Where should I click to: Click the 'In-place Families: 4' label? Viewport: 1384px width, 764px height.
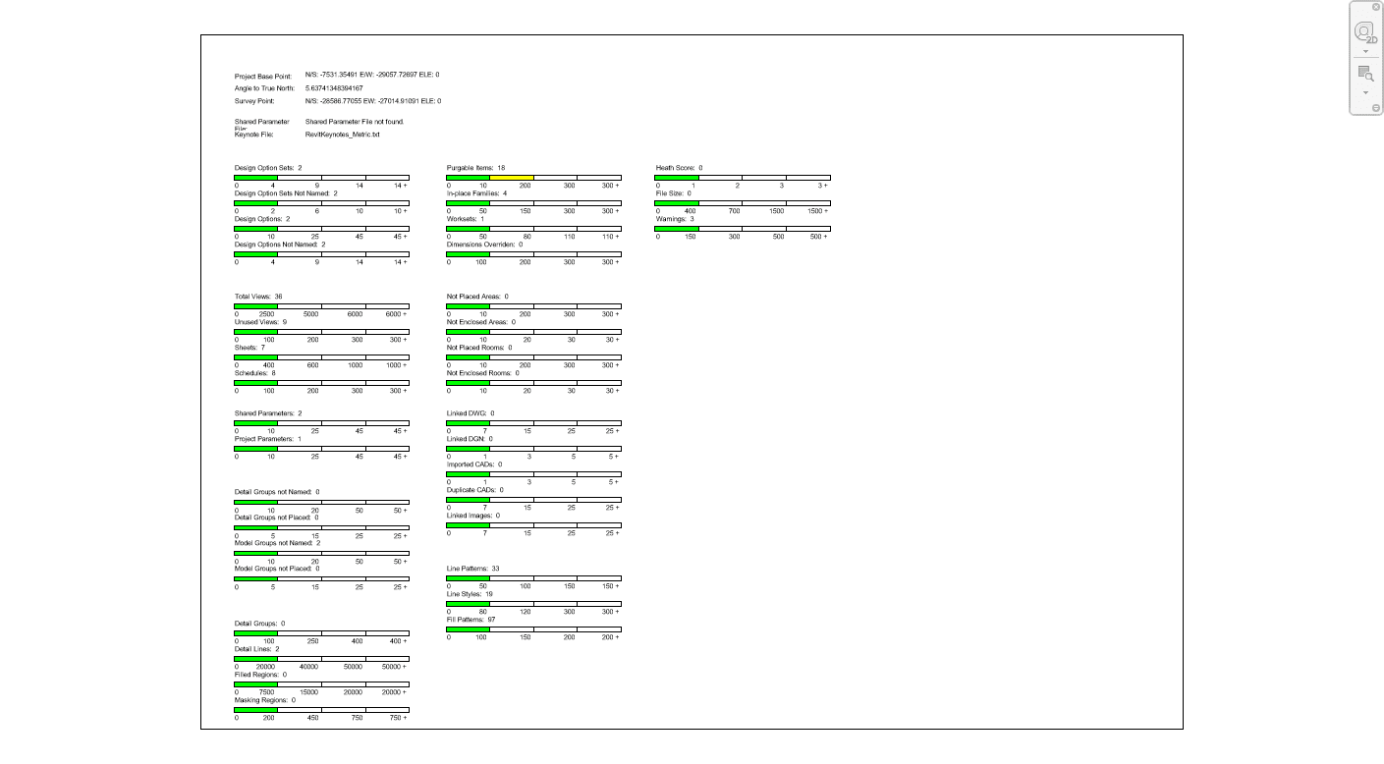476,193
